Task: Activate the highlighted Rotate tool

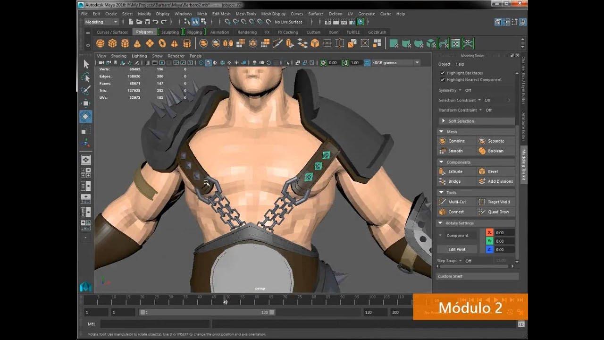Action: pos(86,116)
